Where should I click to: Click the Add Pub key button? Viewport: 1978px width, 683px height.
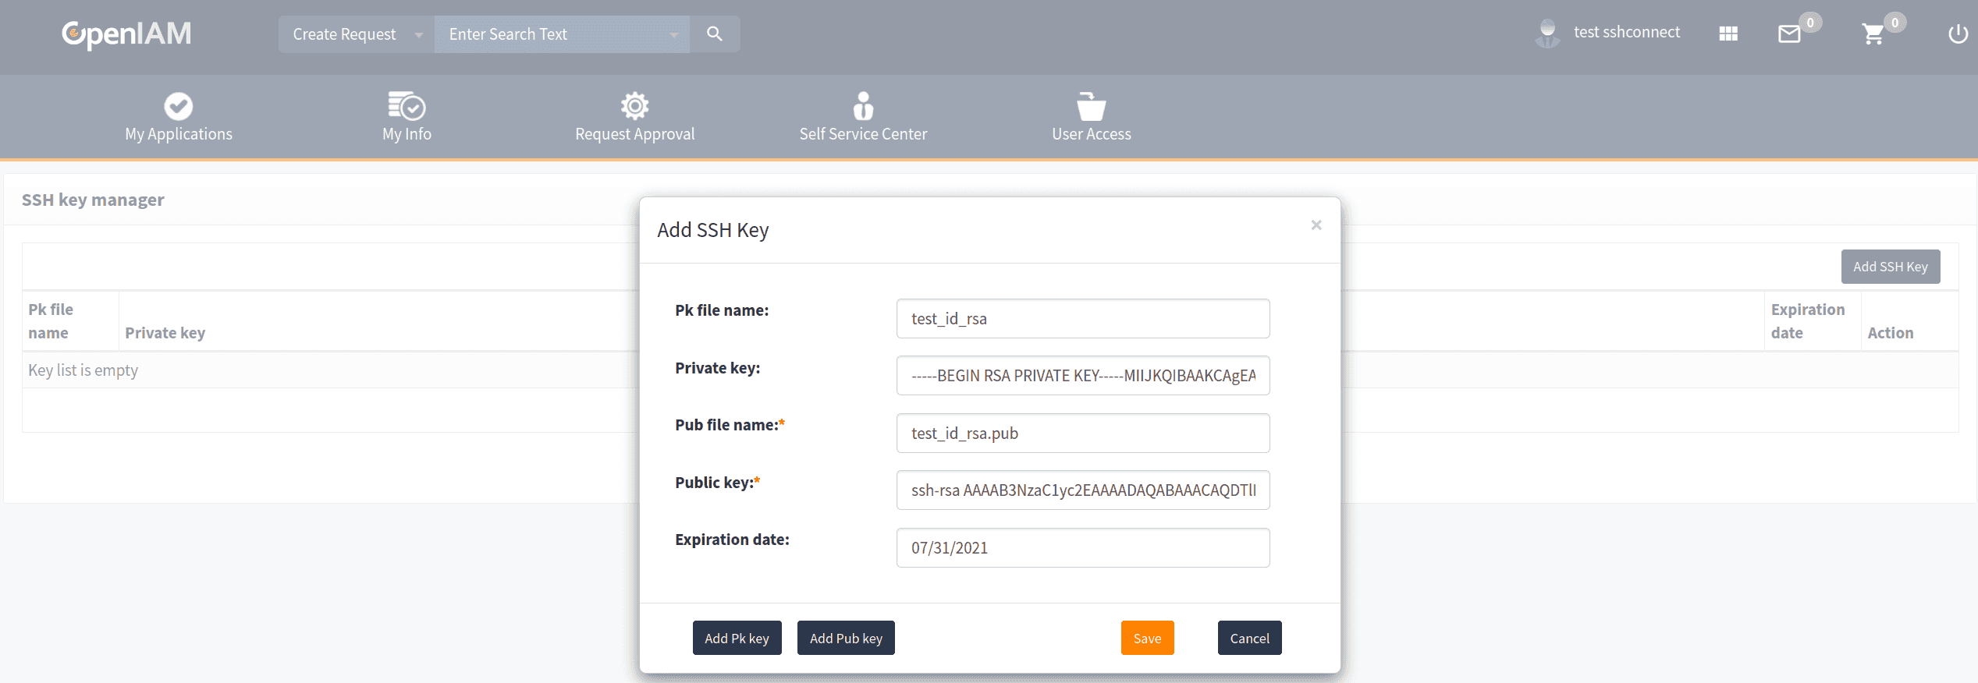846,639
